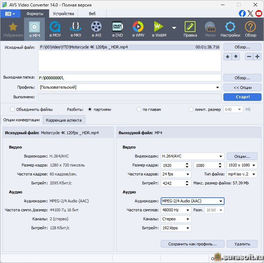Click the Удалить profile button
Image resolution: width=264 pixels, height=263 pixels.
242,244
